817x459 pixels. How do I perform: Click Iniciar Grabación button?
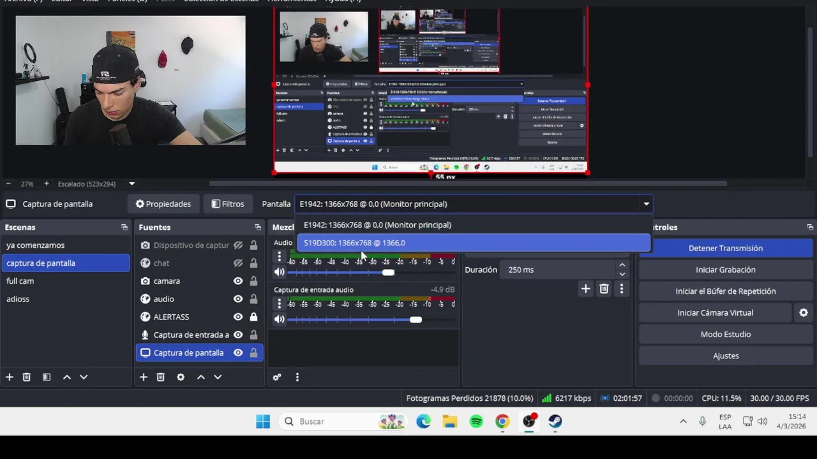pos(726,270)
